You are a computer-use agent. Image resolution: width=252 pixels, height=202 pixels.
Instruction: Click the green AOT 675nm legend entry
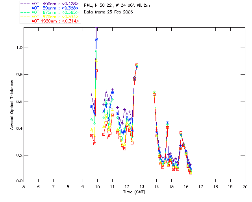click(50, 12)
